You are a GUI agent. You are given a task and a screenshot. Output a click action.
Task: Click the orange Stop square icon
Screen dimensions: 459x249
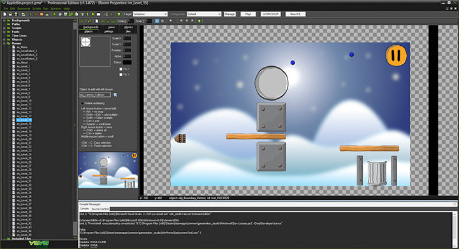pyautogui.click(x=41, y=14)
